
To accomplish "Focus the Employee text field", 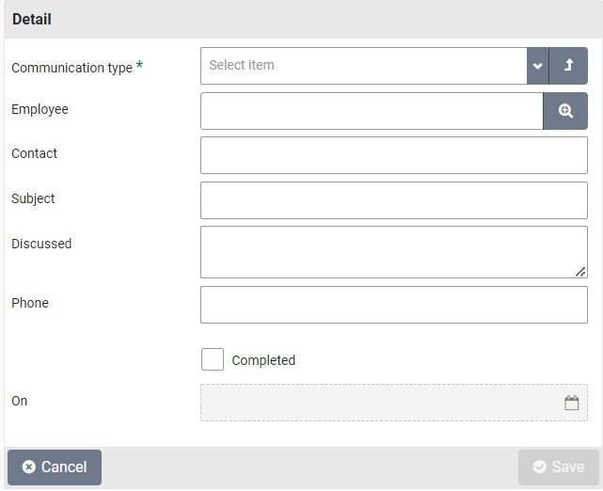I will pos(372,111).
